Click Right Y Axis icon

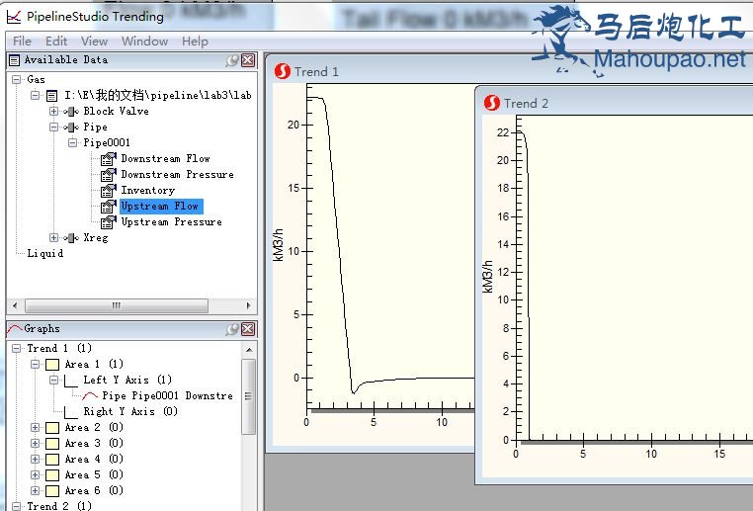coord(71,412)
